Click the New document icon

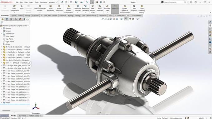(66, 2)
